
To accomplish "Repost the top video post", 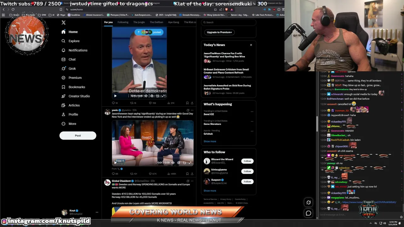I will click(133, 103).
